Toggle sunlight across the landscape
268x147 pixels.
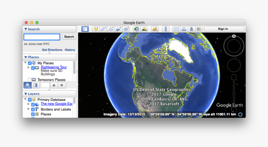point(144,29)
